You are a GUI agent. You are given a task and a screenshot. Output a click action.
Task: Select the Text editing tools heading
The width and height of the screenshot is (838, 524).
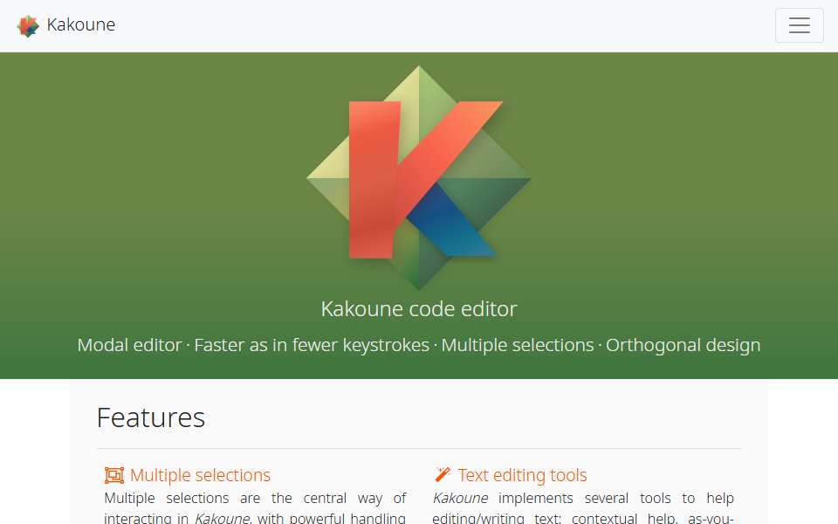(522, 475)
